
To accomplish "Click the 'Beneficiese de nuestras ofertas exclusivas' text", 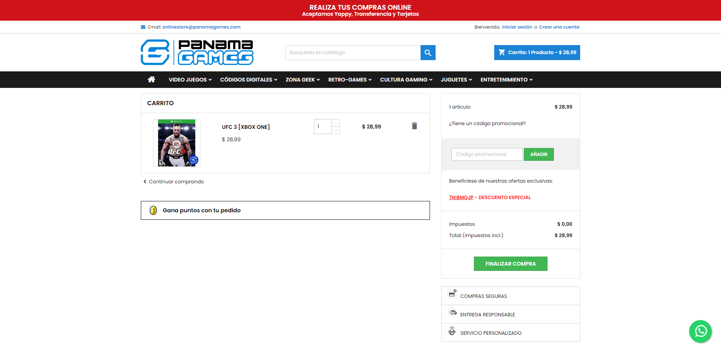I will tap(501, 181).
